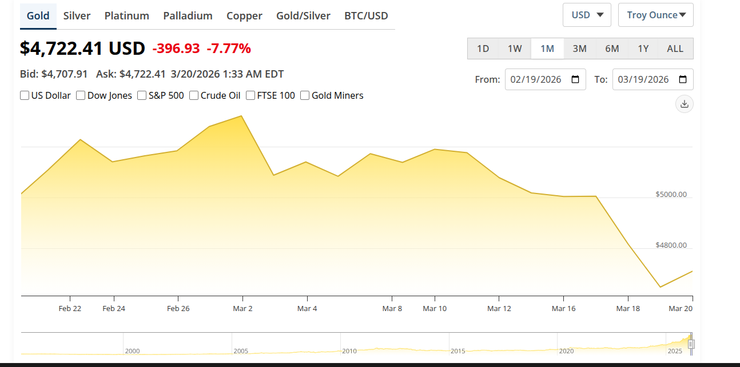Switch to the Silver tab
This screenshot has width=740, height=367.
(77, 16)
